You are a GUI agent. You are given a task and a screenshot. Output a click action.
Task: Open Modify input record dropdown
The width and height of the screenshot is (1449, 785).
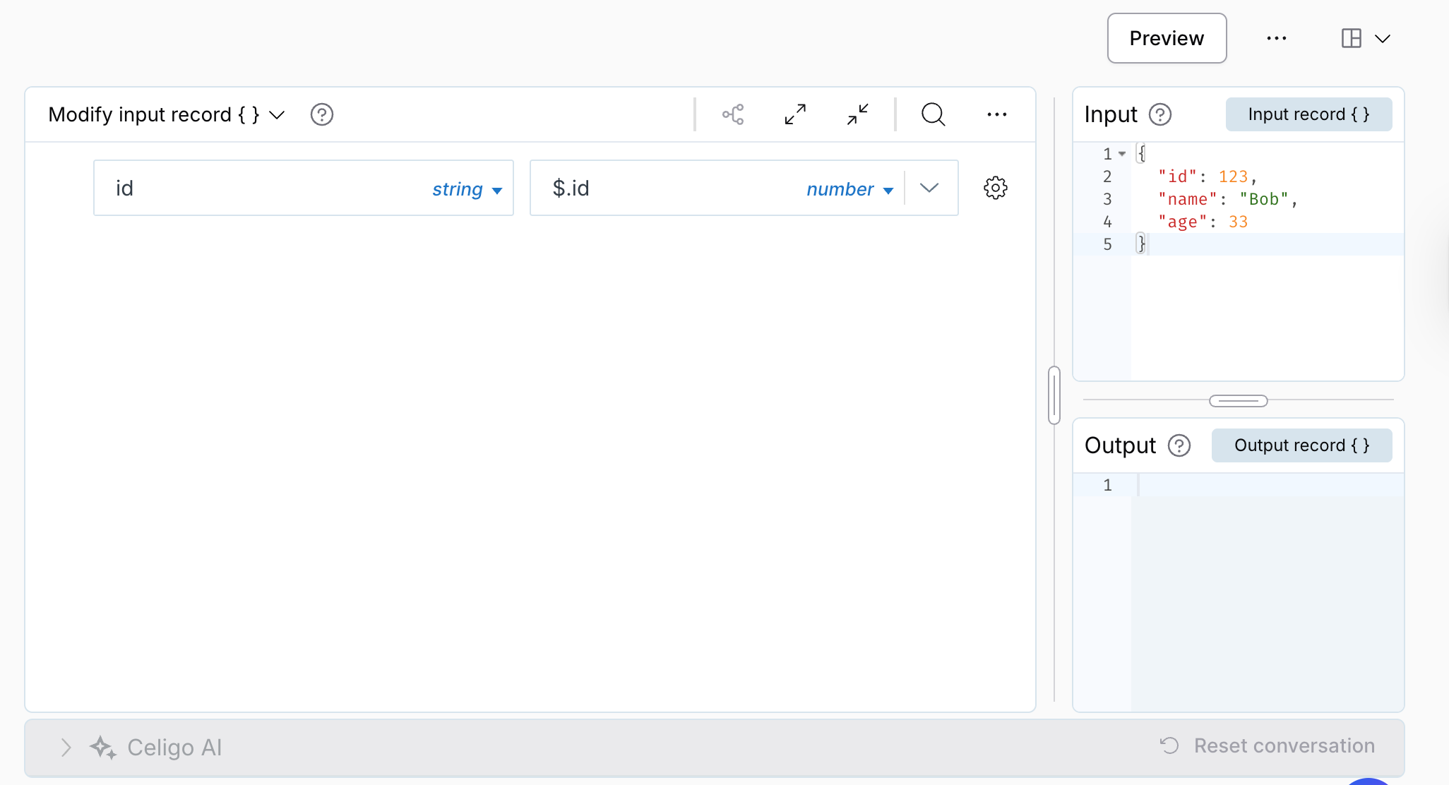[x=167, y=114]
